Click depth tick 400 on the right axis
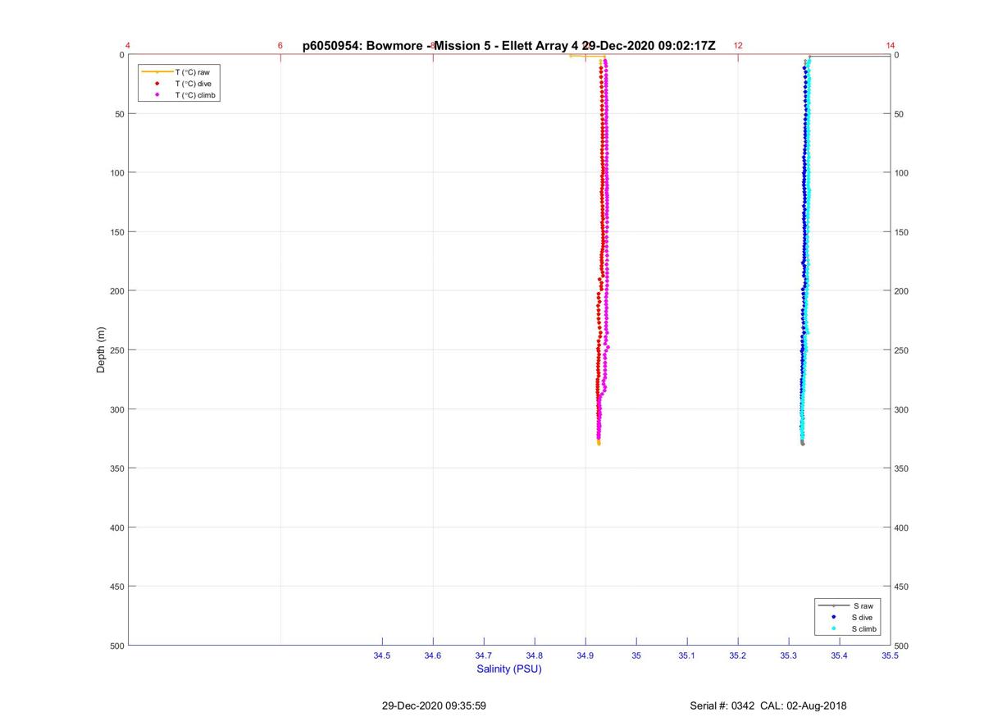The width and height of the screenshot is (984, 726). [x=901, y=527]
